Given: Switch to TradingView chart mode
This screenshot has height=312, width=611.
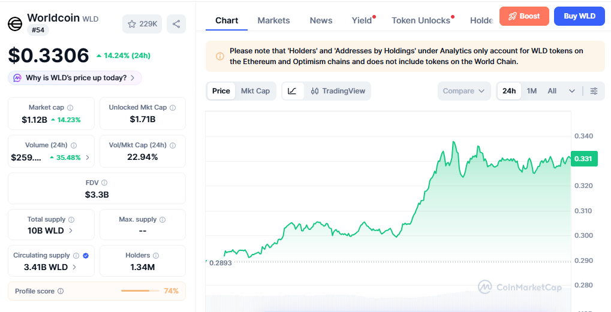Looking at the screenshot, I should tap(338, 91).
